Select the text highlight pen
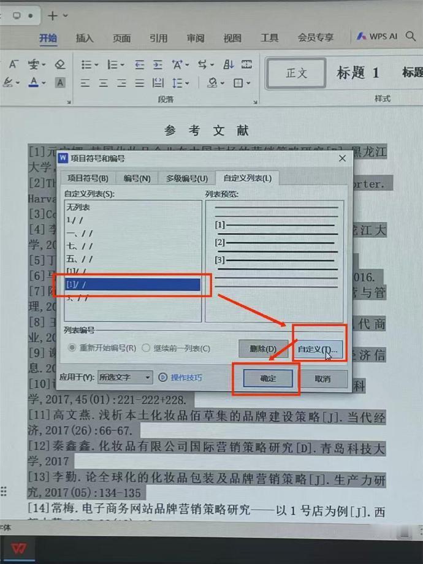Viewport: 423px width, 564px height. 8,83
